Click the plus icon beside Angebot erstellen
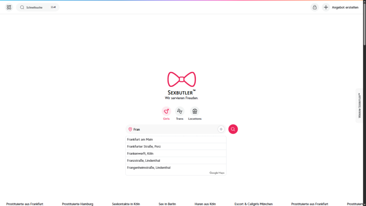The height and width of the screenshot is (206, 366). tap(326, 7)
